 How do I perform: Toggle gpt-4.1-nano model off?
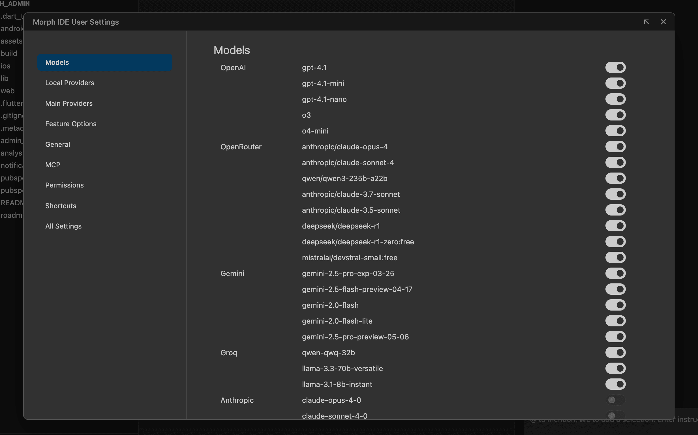tap(615, 99)
